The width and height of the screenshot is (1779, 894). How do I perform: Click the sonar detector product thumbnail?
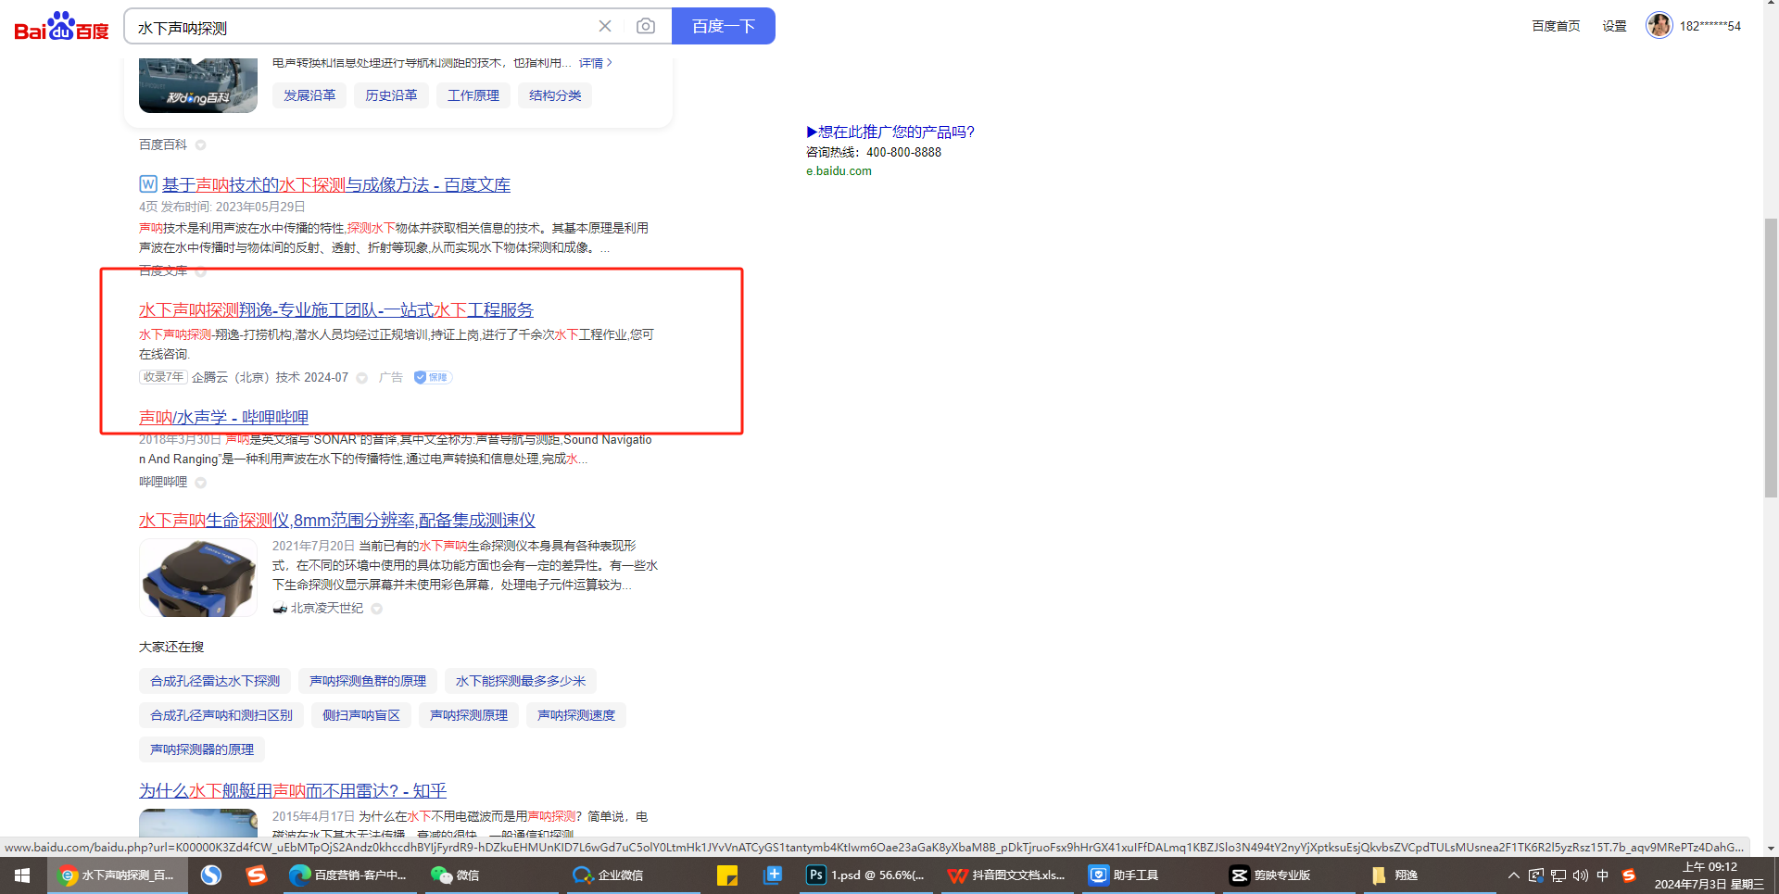[198, 577]
